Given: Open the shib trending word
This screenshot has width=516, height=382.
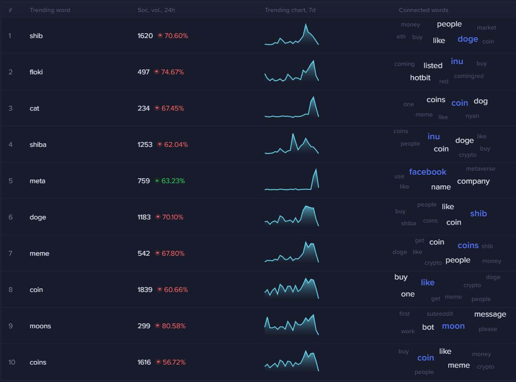Looking at the screenshot, I should (x=36, y=36).
